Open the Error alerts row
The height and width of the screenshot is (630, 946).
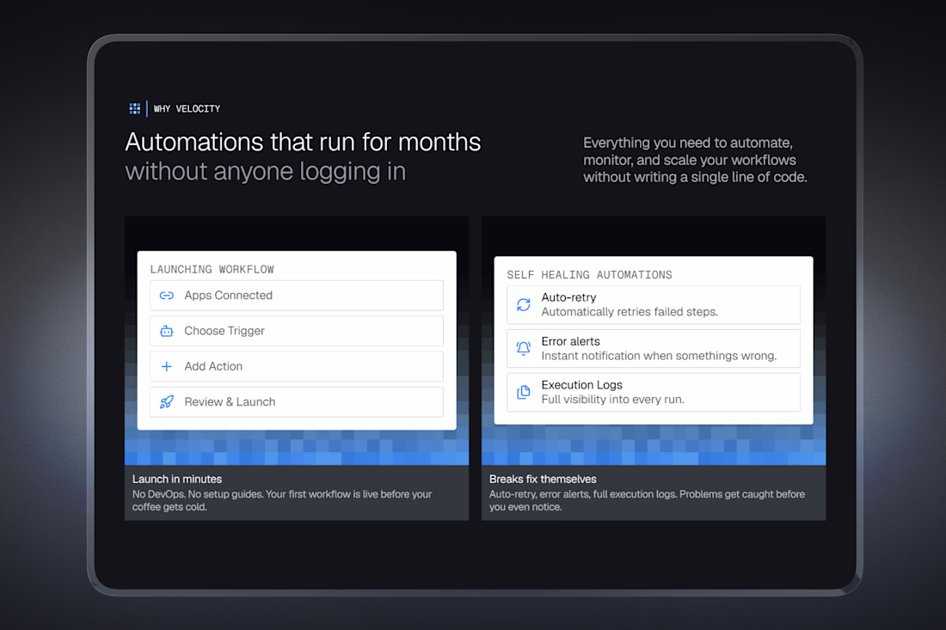point(654,348)
